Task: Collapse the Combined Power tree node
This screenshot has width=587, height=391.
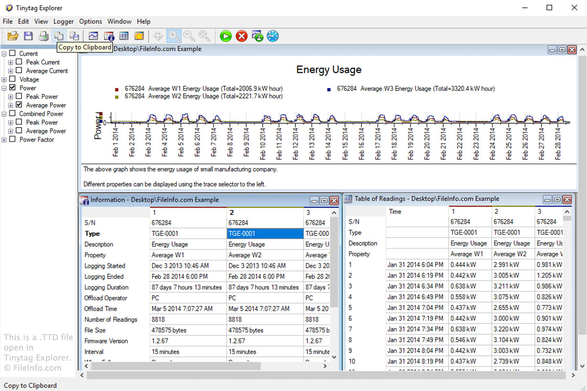Action: (x=4, y=114)
